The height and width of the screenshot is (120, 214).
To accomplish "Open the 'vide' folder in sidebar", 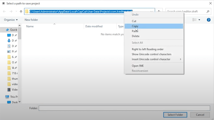I will (12, 84).
